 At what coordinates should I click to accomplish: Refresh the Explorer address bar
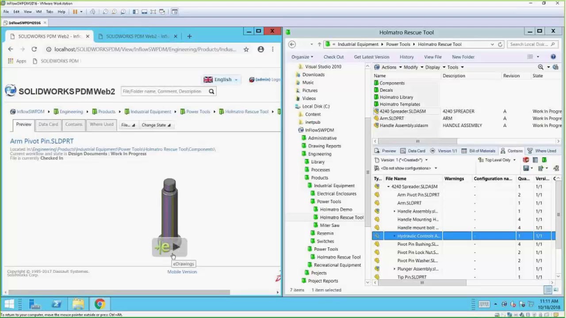(x=500, y=44)
